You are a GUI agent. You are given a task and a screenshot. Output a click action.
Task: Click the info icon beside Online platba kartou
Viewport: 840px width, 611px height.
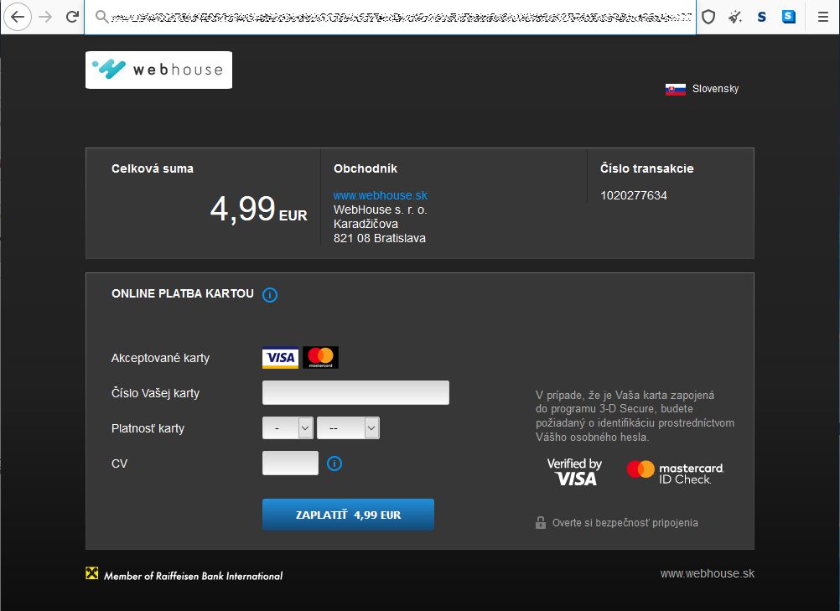(x=270, y=295)
